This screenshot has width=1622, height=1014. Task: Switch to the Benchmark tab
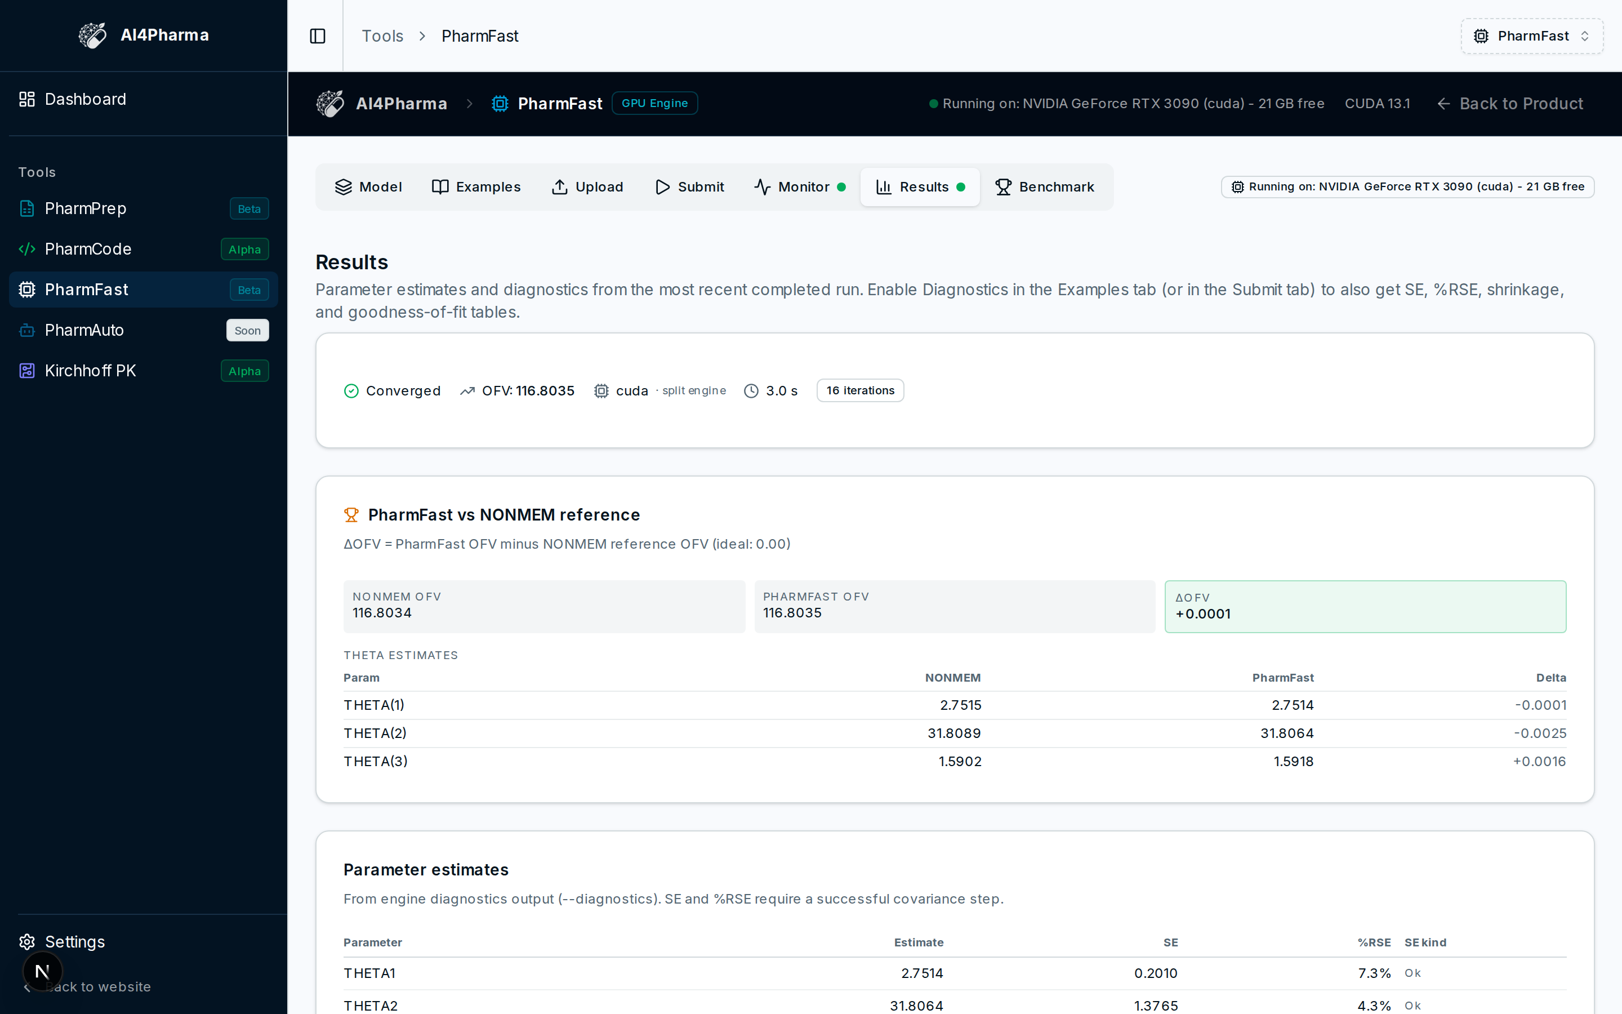[1044, 187]
